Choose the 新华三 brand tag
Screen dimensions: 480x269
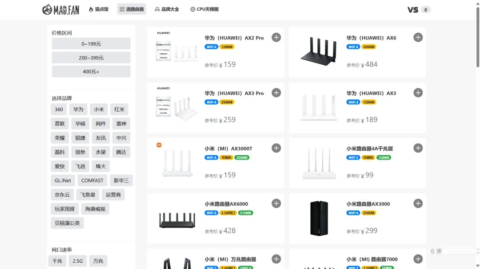tap(121, 180)
